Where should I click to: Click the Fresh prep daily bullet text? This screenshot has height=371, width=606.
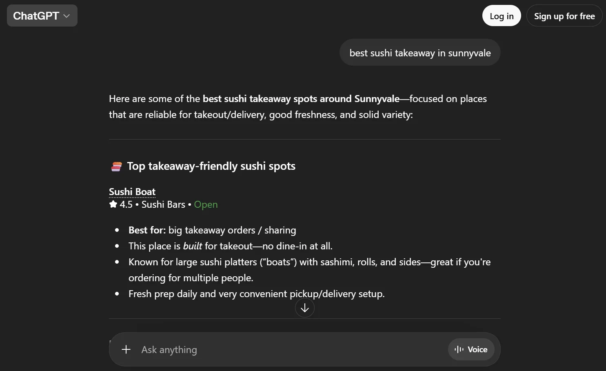tap(256, 294)
